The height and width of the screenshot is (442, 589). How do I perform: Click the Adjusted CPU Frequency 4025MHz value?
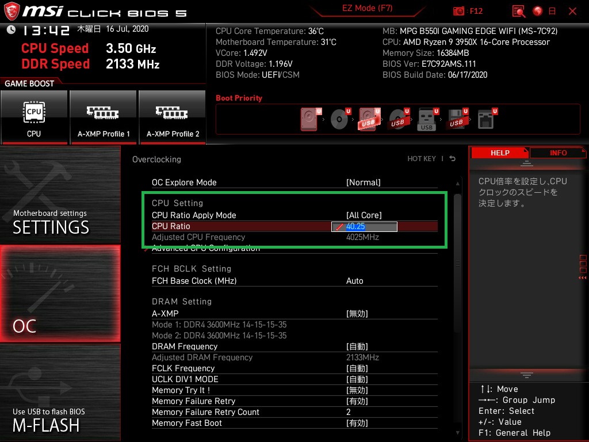pos(362,237)
